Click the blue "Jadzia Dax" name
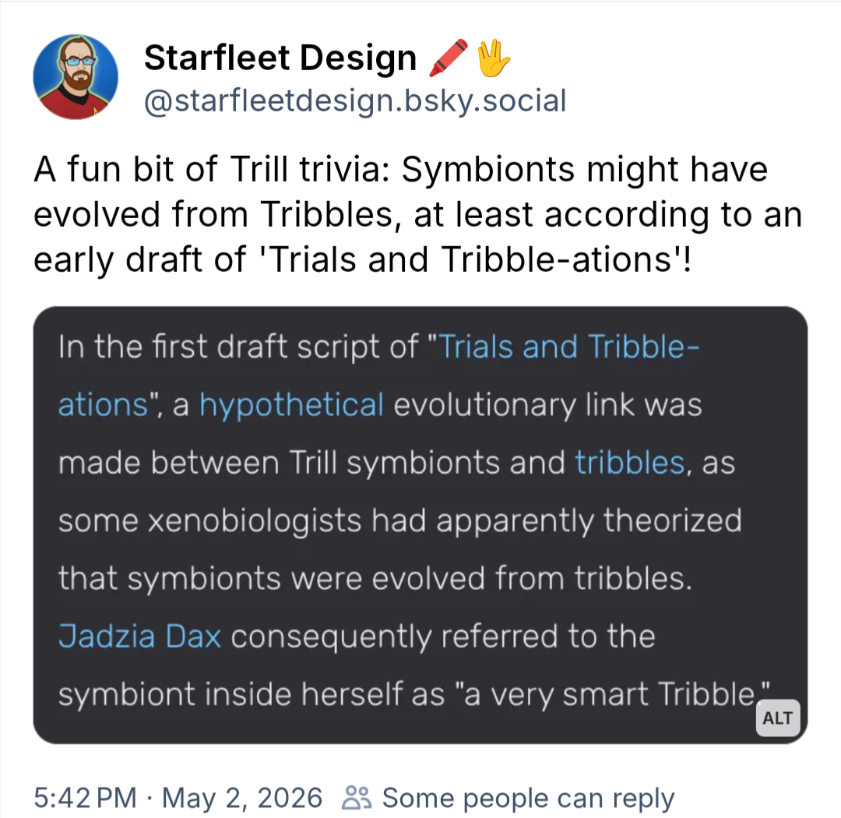This screenshot has width=841, height=818. coord(139,636)
